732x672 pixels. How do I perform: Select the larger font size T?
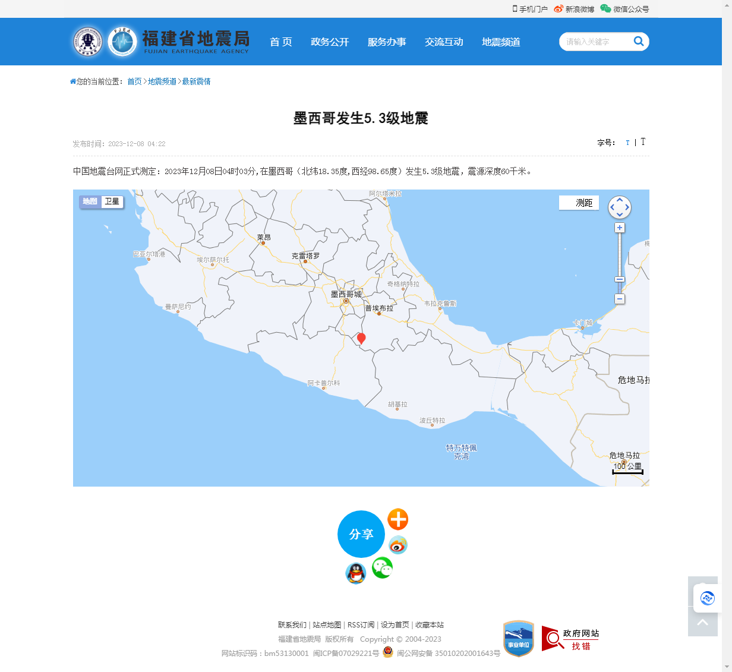643,142
